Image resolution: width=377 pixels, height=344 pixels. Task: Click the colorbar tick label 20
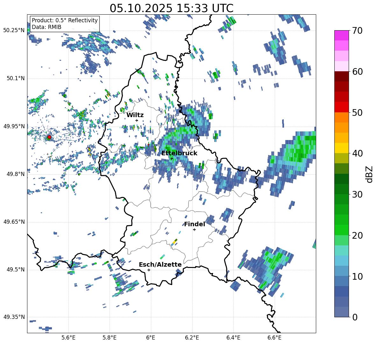[357, 235]
